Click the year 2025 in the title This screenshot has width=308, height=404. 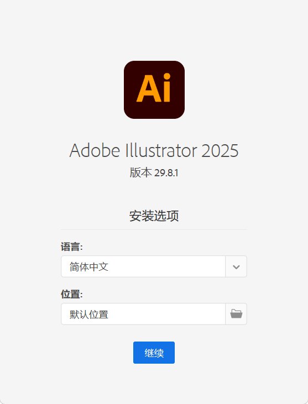[x=220, y=151]
